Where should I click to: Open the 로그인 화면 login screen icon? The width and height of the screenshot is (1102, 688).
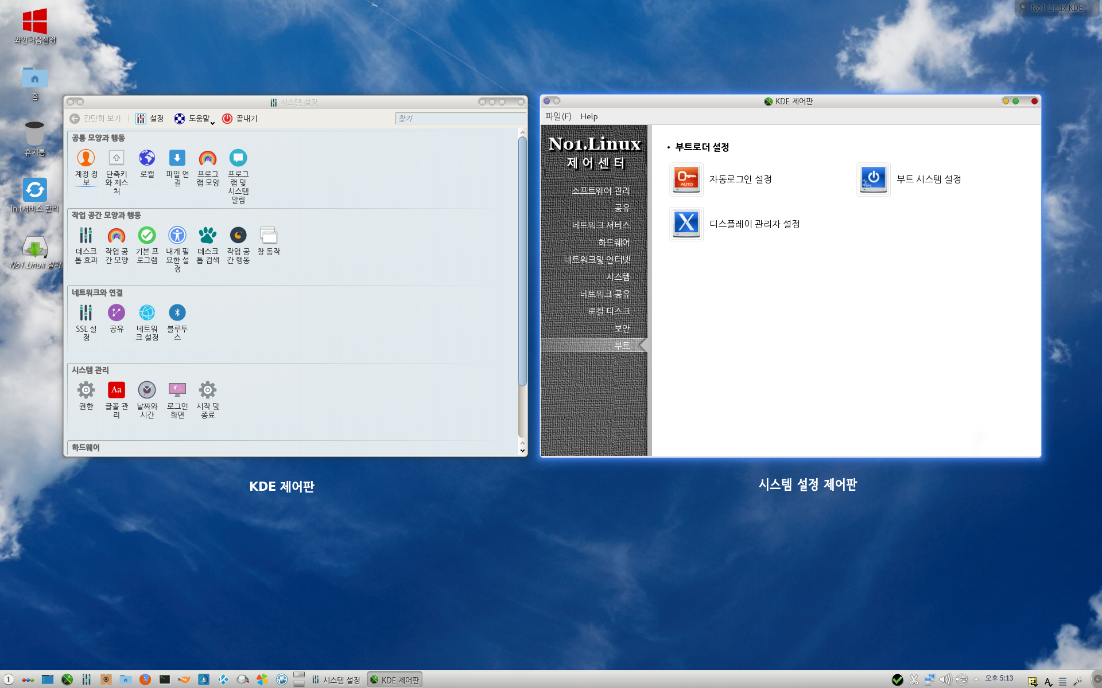pyautogui.click(x=177, y=400)
